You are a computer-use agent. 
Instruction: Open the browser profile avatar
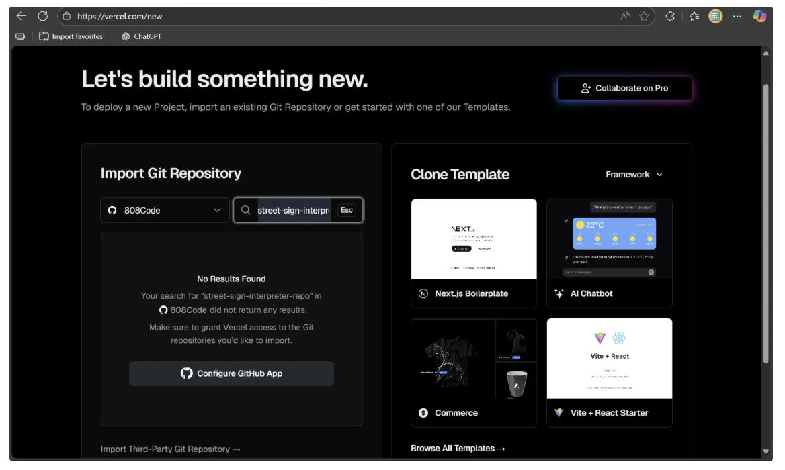coord(715,16)
